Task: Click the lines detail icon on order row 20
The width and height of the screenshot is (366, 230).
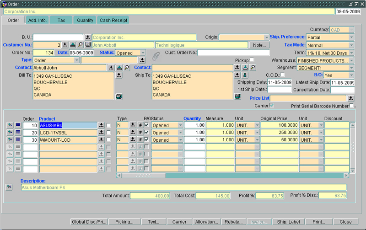Action: (18, 133)
